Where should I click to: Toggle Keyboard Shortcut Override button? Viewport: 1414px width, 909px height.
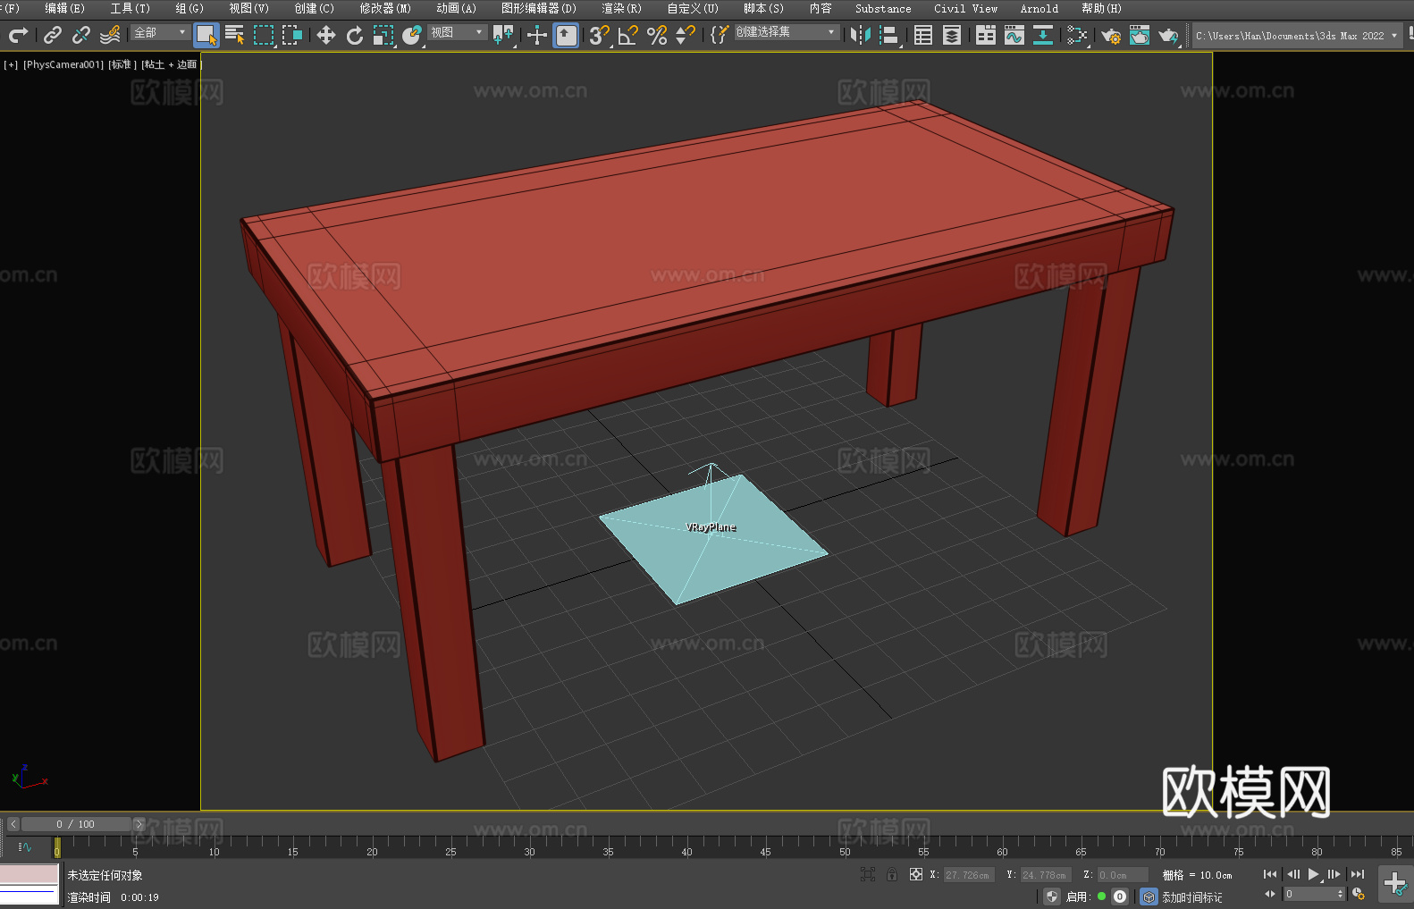tap(566, 35)
